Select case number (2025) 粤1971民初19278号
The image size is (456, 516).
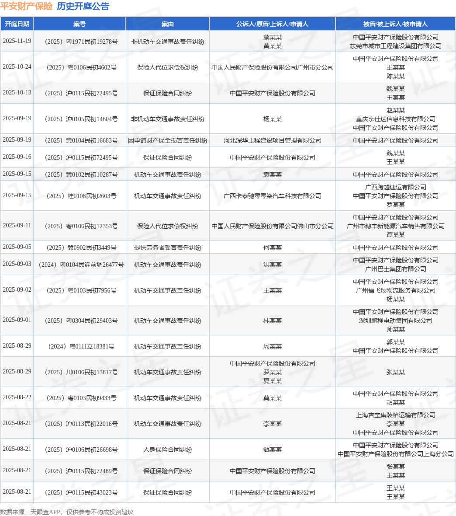[x=79, y=42]
